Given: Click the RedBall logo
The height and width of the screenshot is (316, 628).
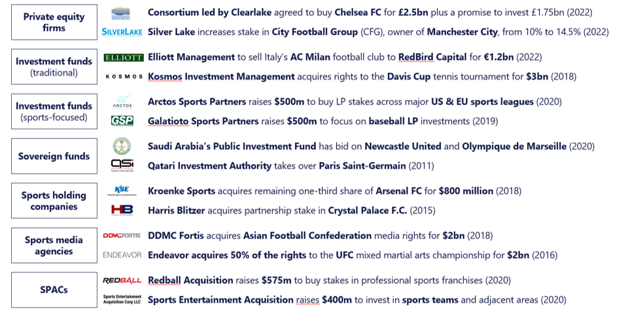Looking at the screenshot, I should coord(122,281).
